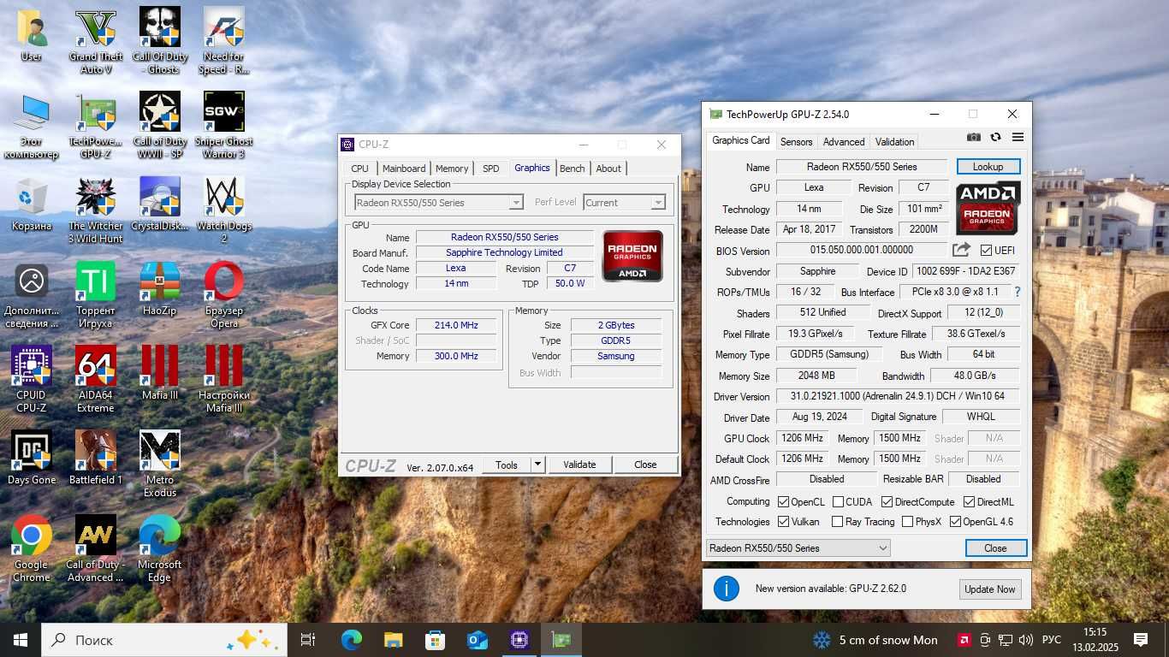Screen dimensions: 1169x657
Task: Open notification center in the taskbar
Action: coord(1141,640)
